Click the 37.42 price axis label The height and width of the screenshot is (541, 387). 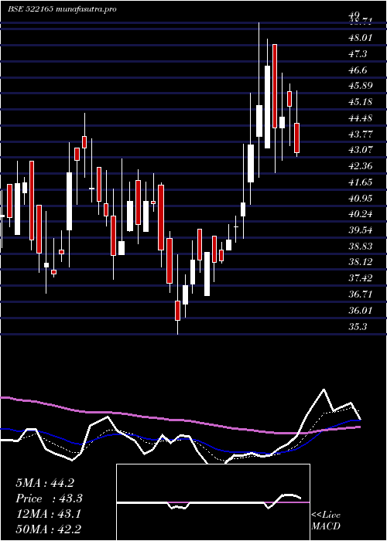click(x=361, y=278)
